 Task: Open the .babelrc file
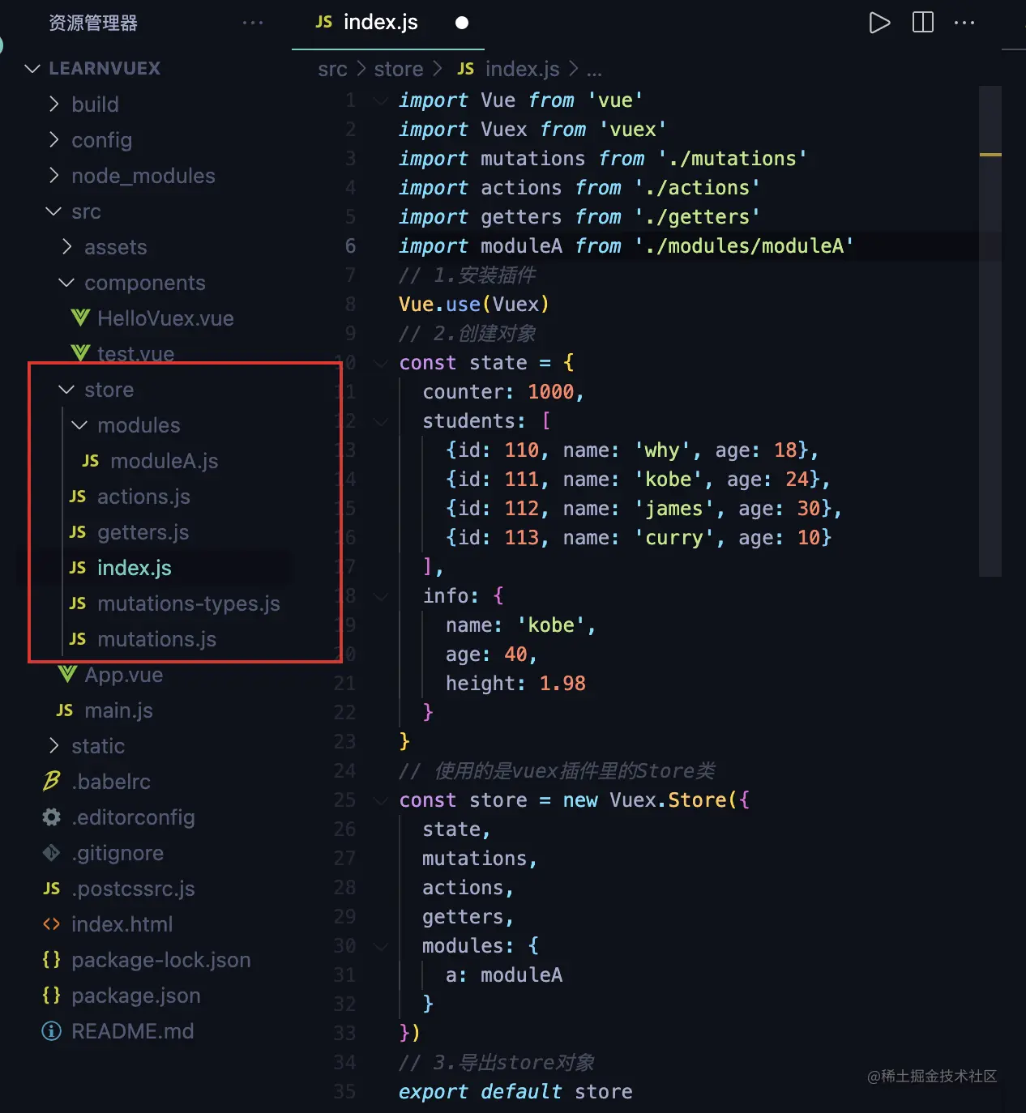[111, 782]
